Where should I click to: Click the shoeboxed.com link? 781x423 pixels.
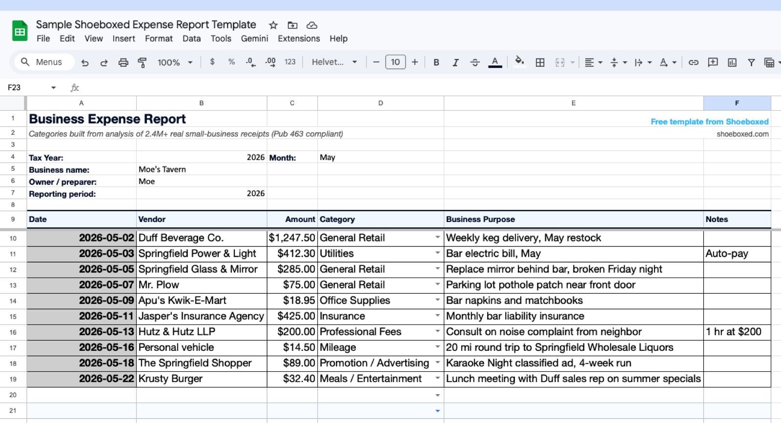pos(742,134)
